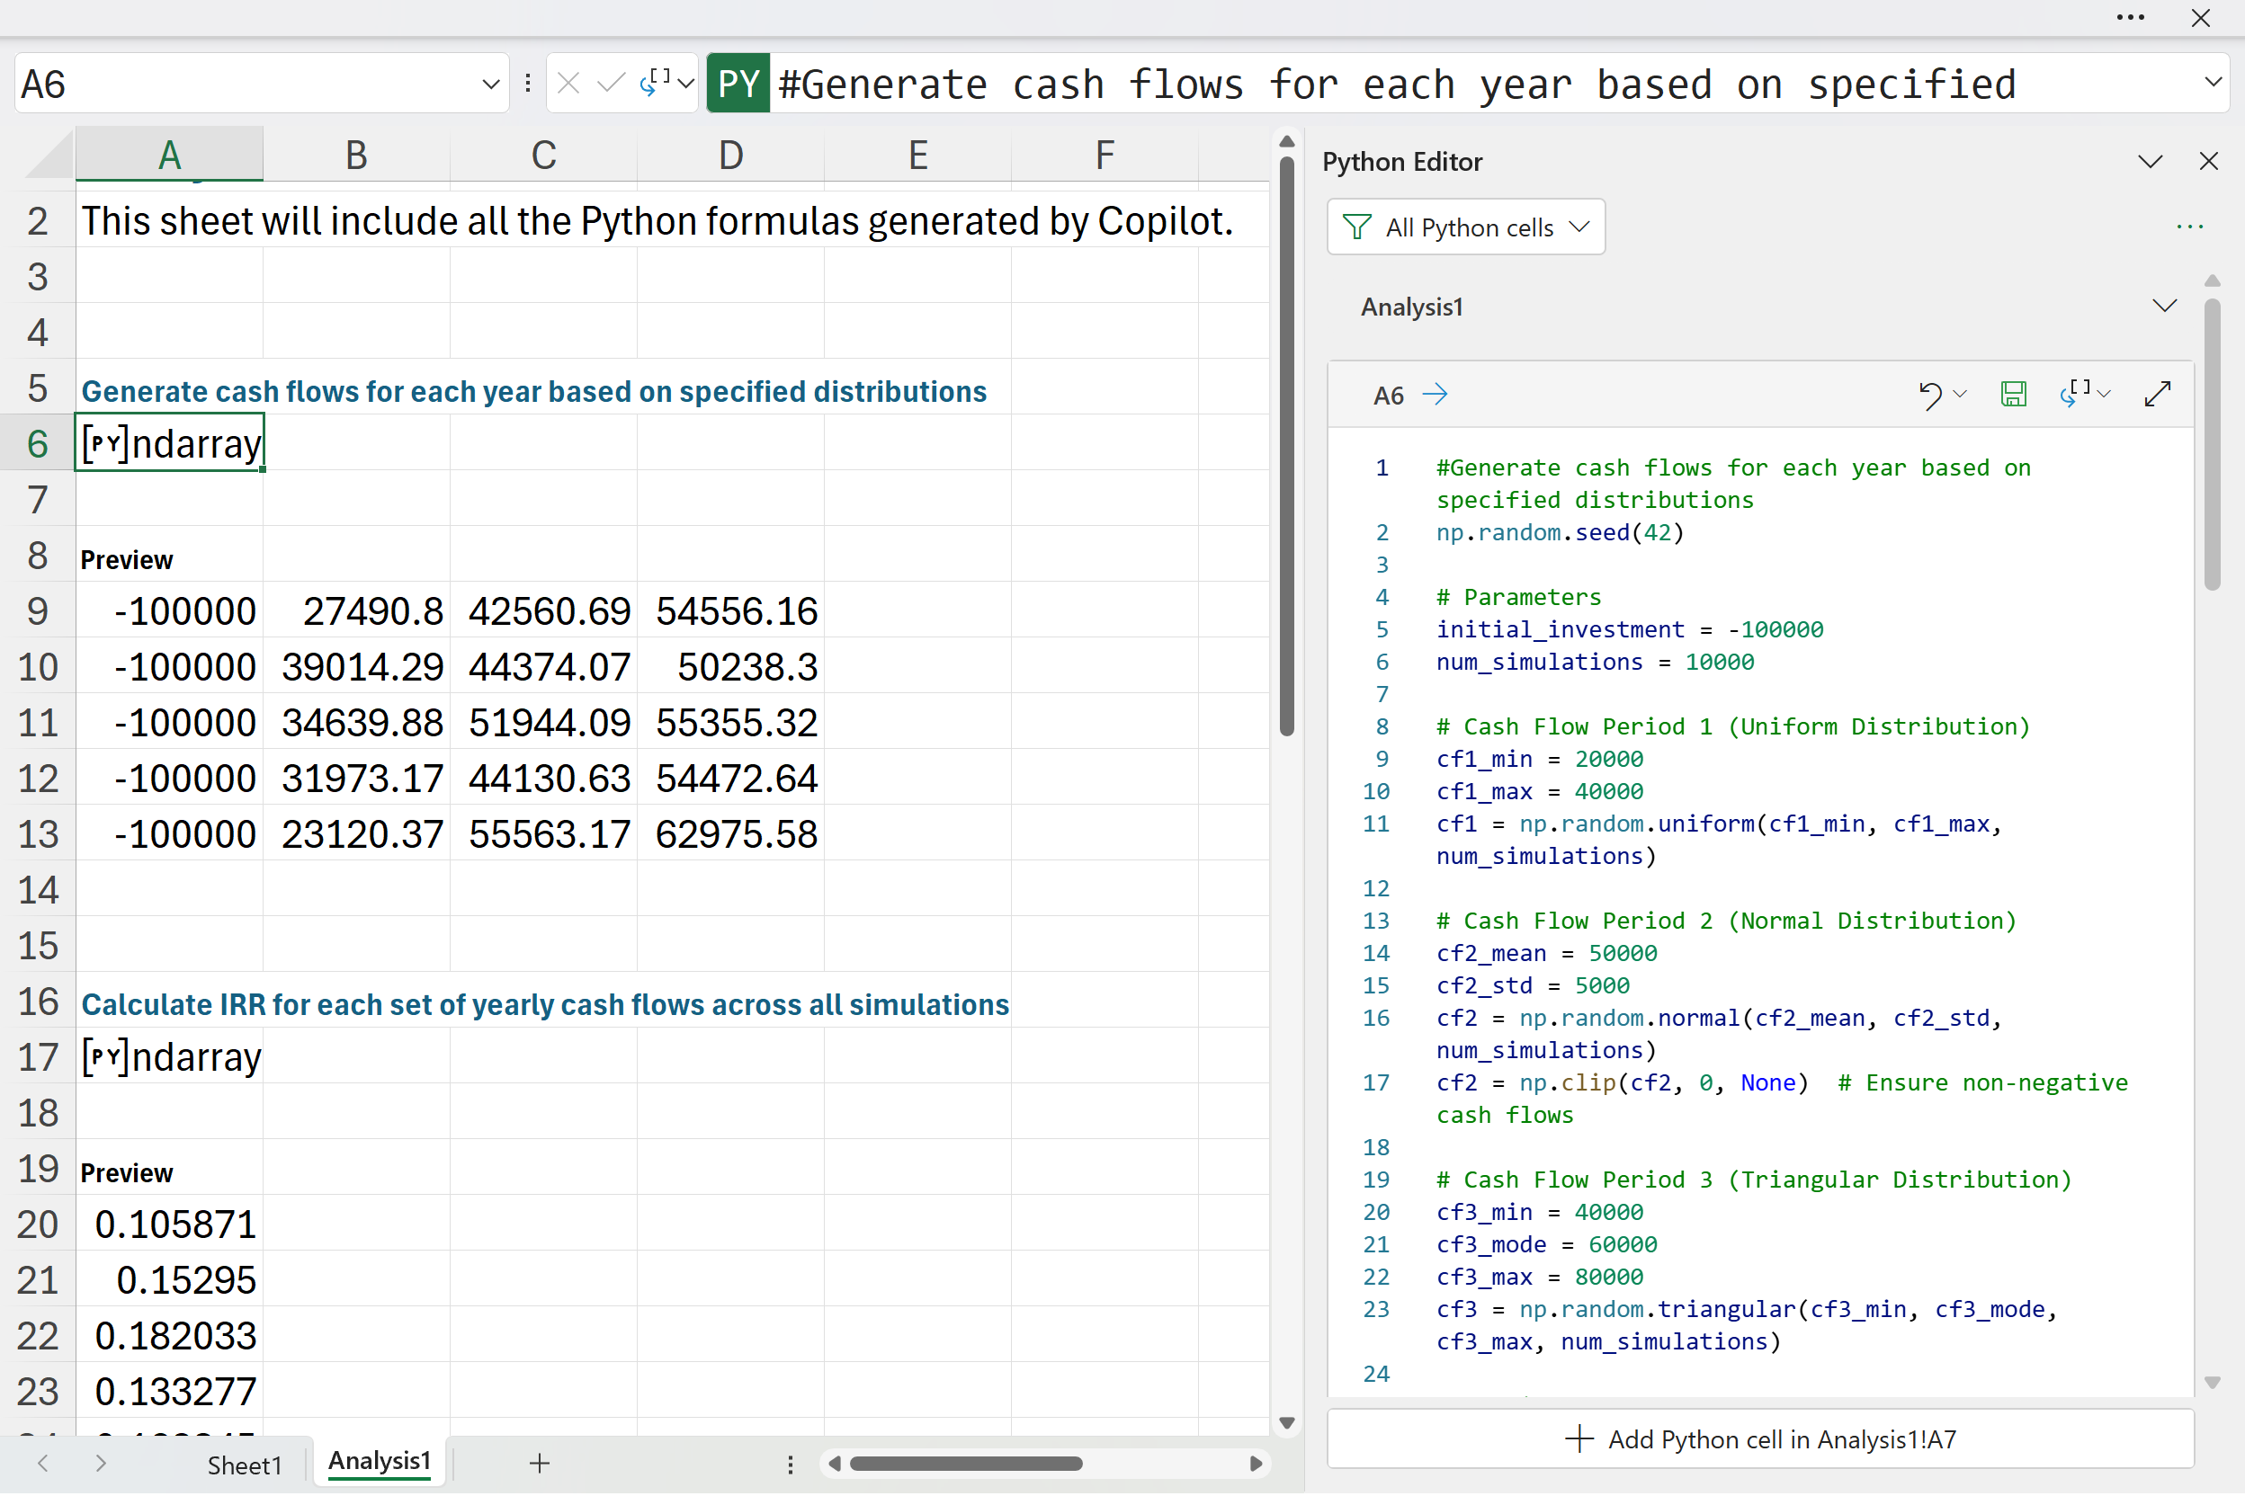Image resolution: width=2245 pixels, height=1496 pixels.
Task: Select cell A17 containing ndarray
Action: (170, 1057)
